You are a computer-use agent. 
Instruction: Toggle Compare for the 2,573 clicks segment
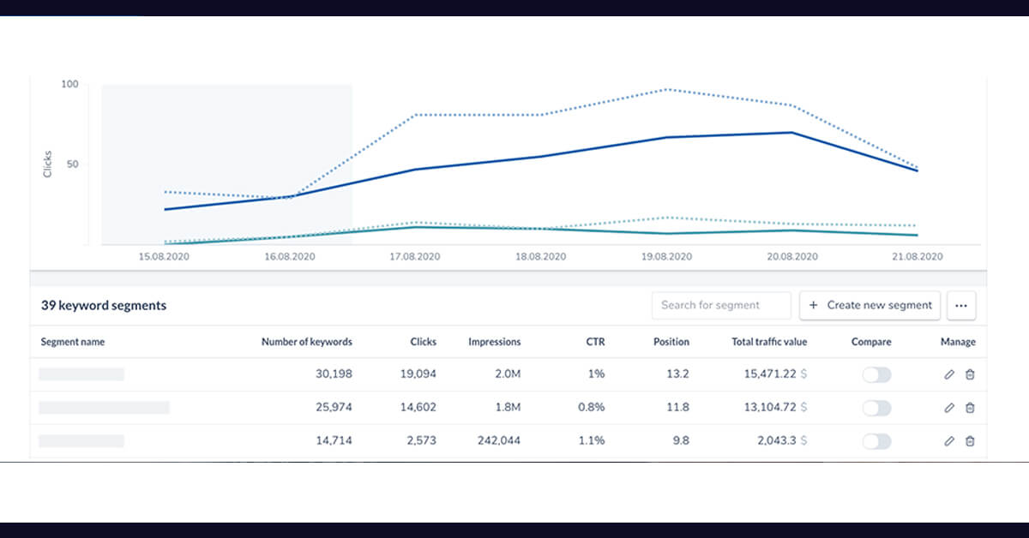pyautogui.click(x=876, y=441)
